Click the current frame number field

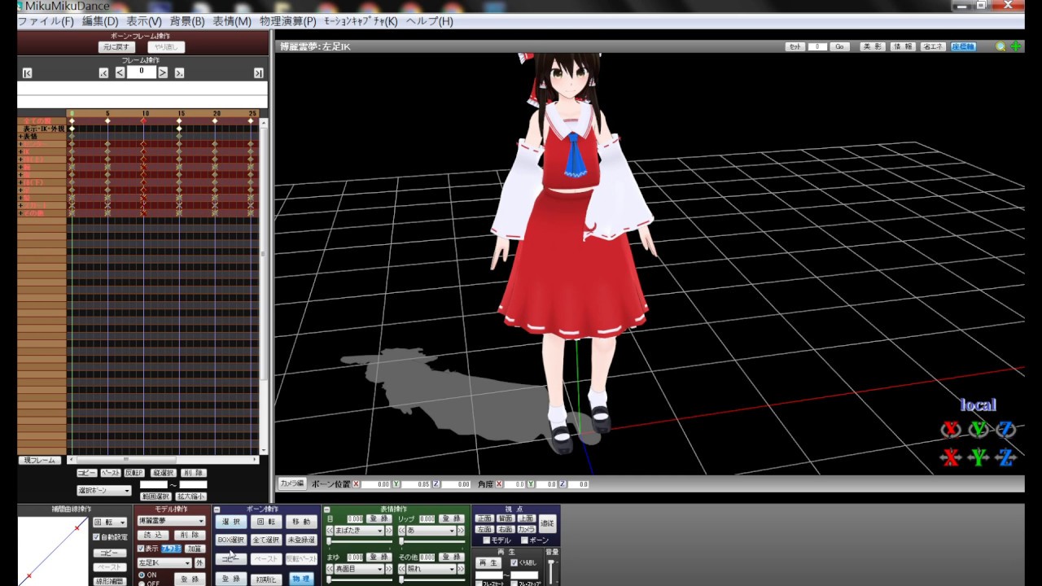[142, 72]
